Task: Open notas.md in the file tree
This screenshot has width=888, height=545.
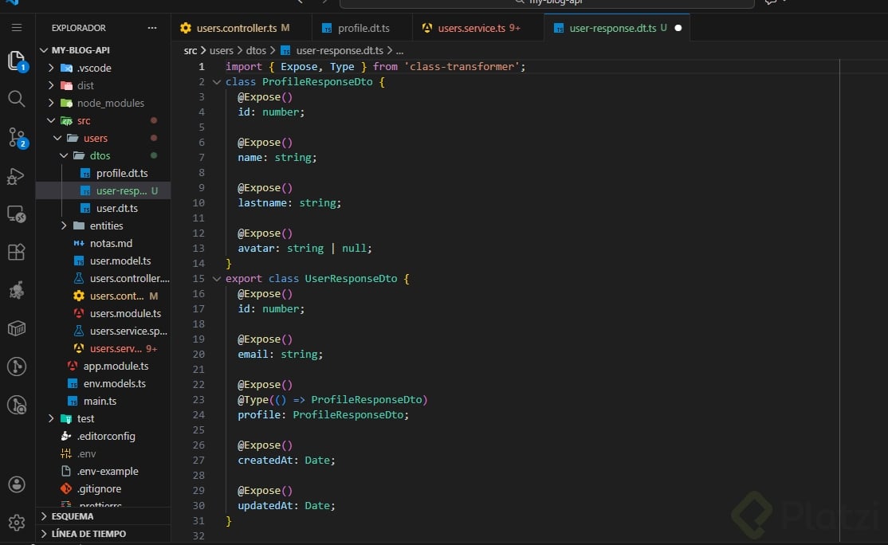Action: coord(103,243)
